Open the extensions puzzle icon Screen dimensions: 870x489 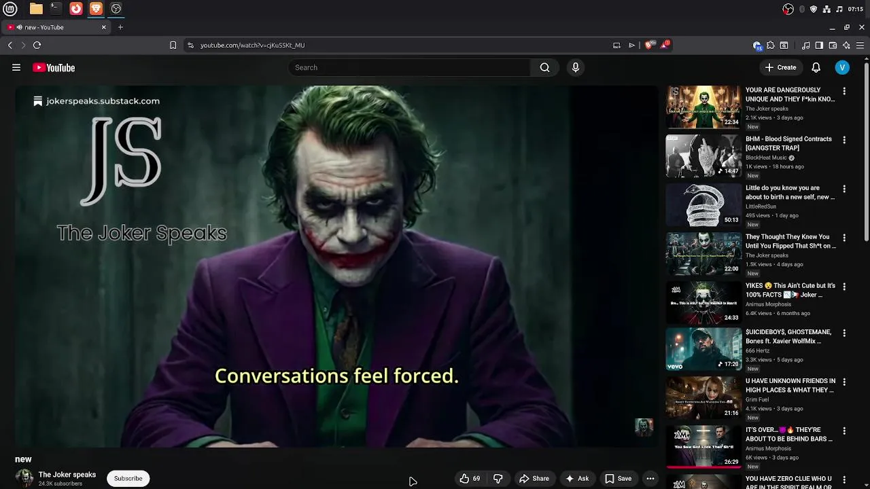coord(770,46)
